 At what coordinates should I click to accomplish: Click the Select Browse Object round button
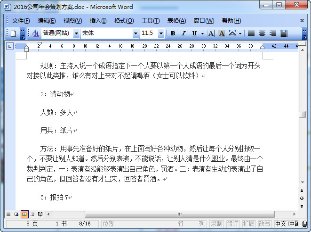[302, 198]
